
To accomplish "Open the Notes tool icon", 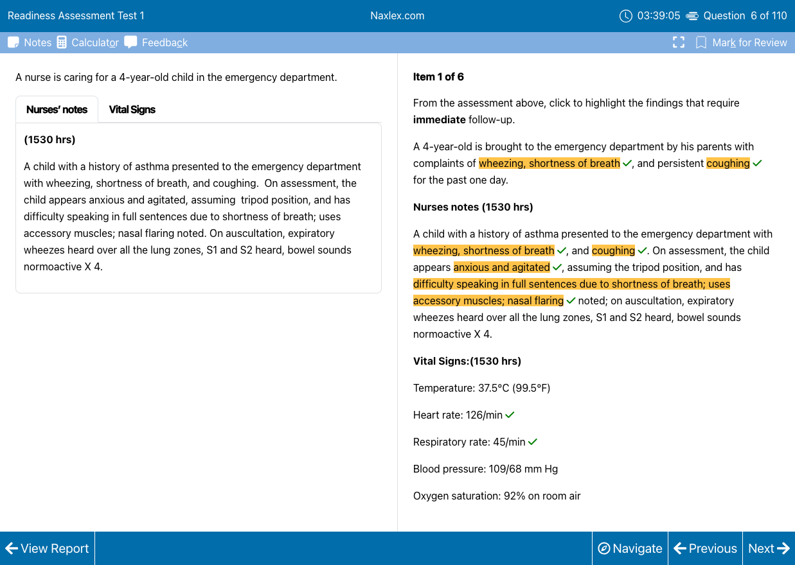I will click(13, 42).
